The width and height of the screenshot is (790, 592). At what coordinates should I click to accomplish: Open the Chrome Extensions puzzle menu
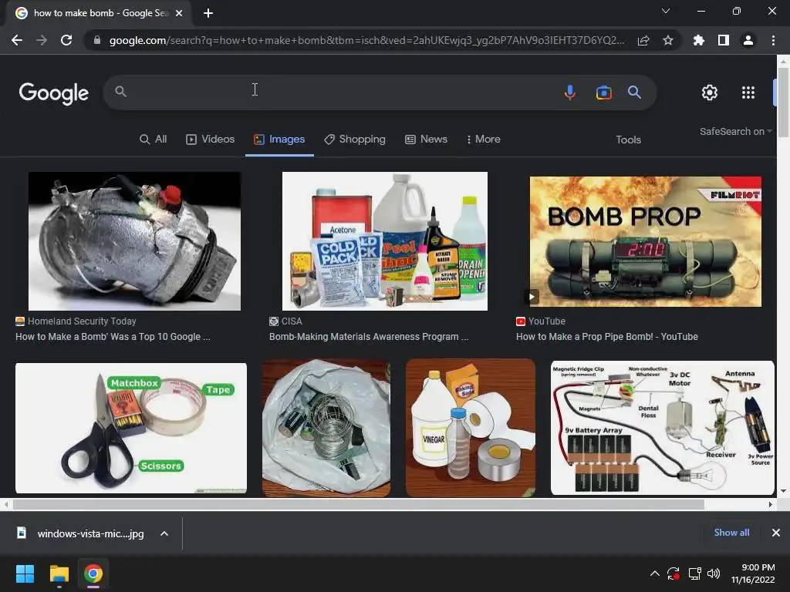(699, 40)
